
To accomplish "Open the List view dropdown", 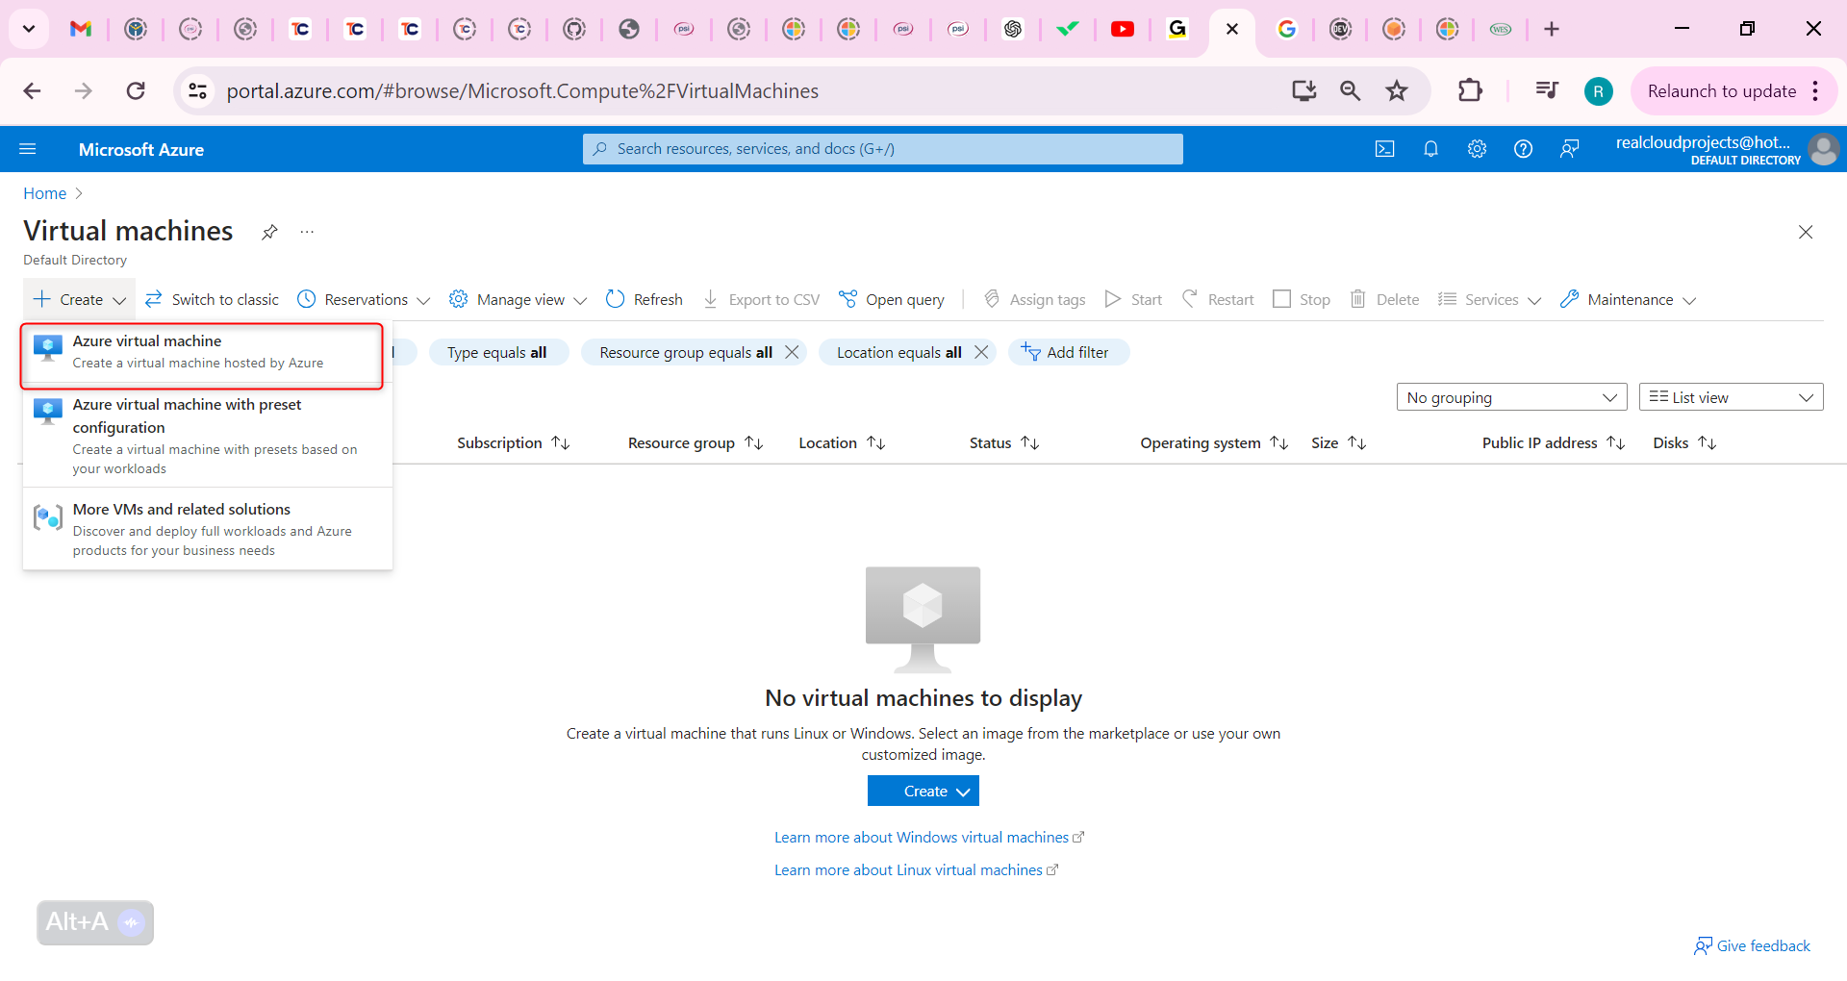I will [1729, 396].
